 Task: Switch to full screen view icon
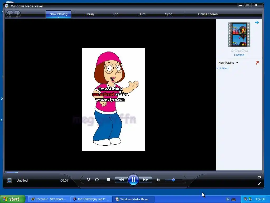(260, 177)
